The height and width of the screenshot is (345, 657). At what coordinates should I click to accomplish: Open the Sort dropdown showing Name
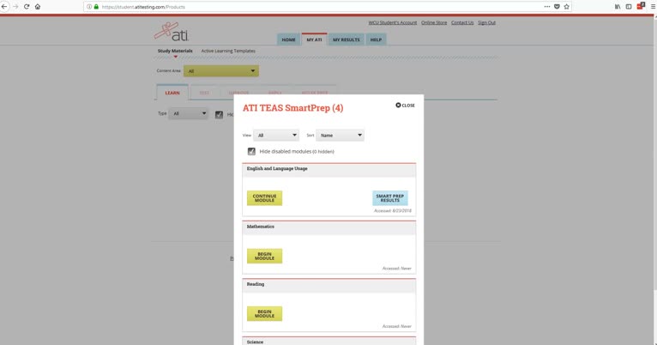(340, 135)
